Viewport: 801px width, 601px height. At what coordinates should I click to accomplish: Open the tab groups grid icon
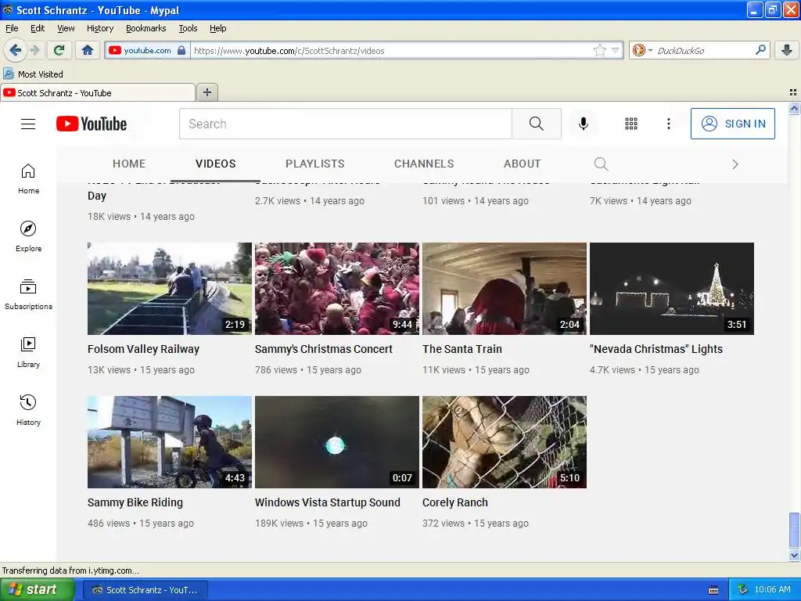point(793,92)
